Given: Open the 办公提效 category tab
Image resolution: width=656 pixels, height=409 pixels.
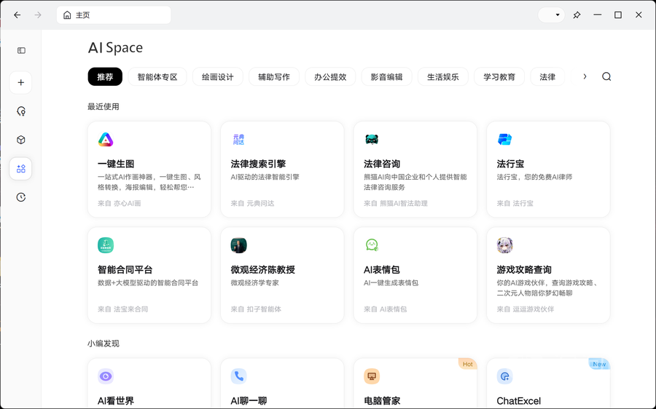Looking at the screenshot, I should 330,76.
